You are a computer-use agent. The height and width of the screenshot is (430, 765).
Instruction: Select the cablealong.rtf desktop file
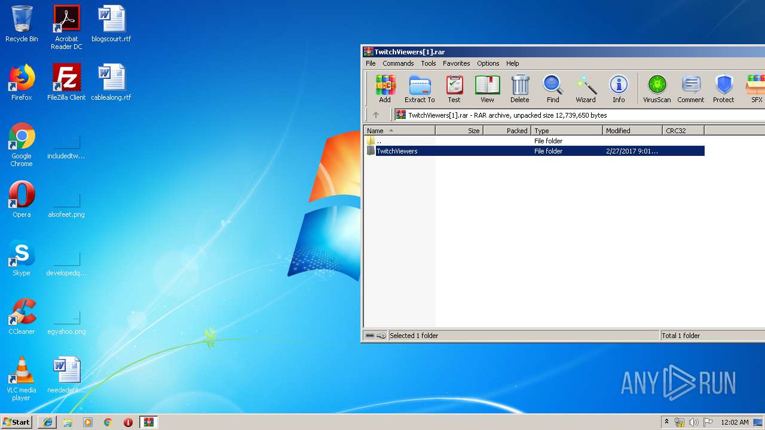point(111,82)
